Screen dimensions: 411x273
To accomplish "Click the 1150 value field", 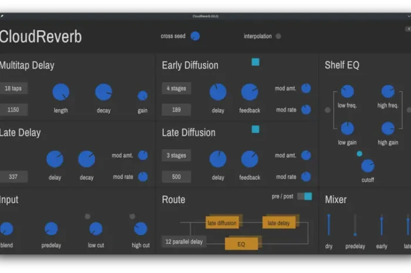I will (x=14, y=110).
